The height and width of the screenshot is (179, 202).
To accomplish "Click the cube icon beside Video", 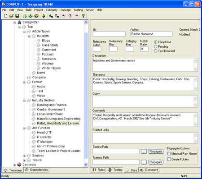I will tap(34, 96).
